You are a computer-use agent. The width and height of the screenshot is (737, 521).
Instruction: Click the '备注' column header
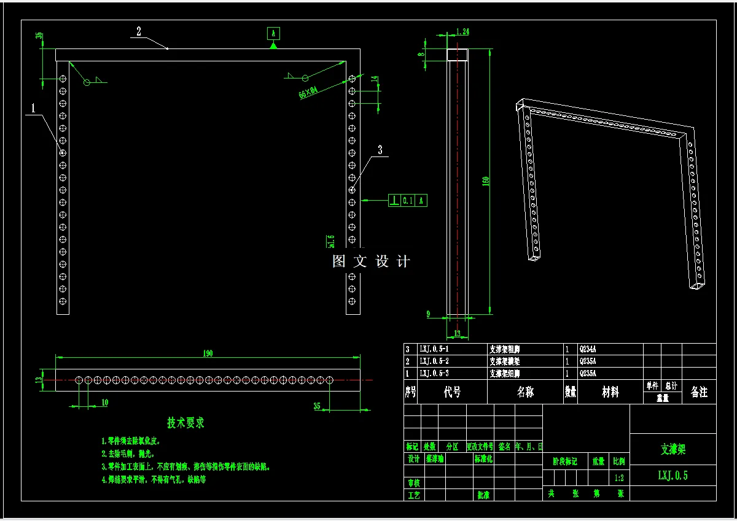click(699, 392)
